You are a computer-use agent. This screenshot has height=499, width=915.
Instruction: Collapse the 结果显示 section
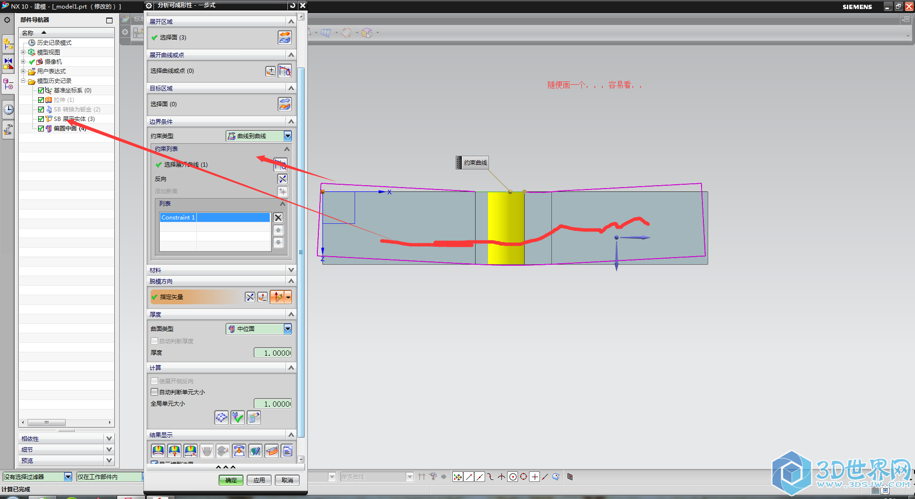[x=291, y=435]
